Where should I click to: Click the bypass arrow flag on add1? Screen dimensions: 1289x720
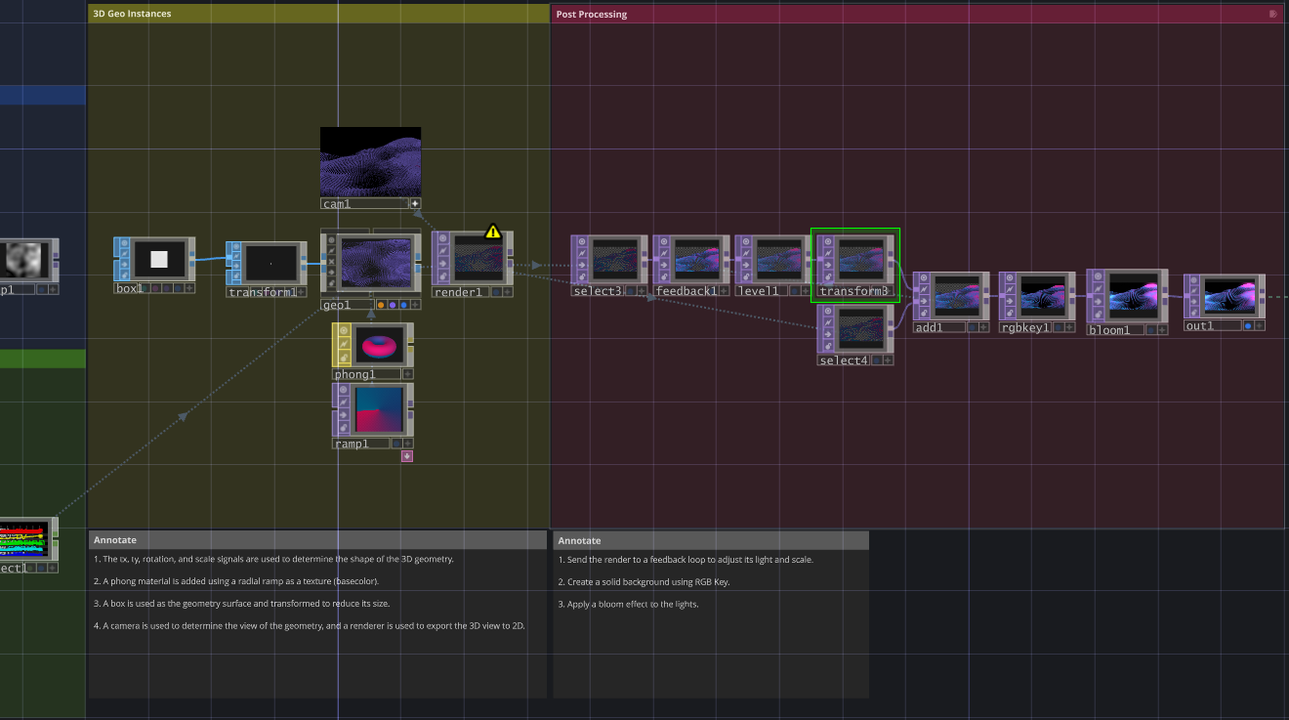pos(923,301)
